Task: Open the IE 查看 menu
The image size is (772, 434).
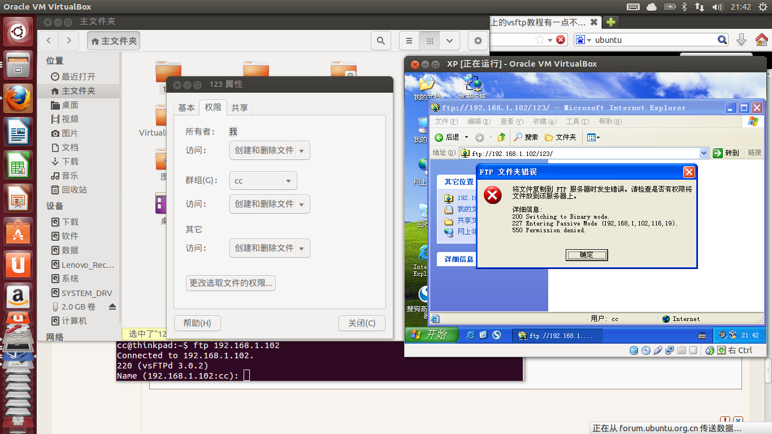Action: (511, 121)
